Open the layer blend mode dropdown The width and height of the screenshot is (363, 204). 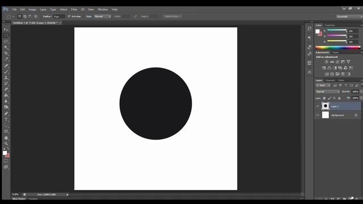point(327,92)
